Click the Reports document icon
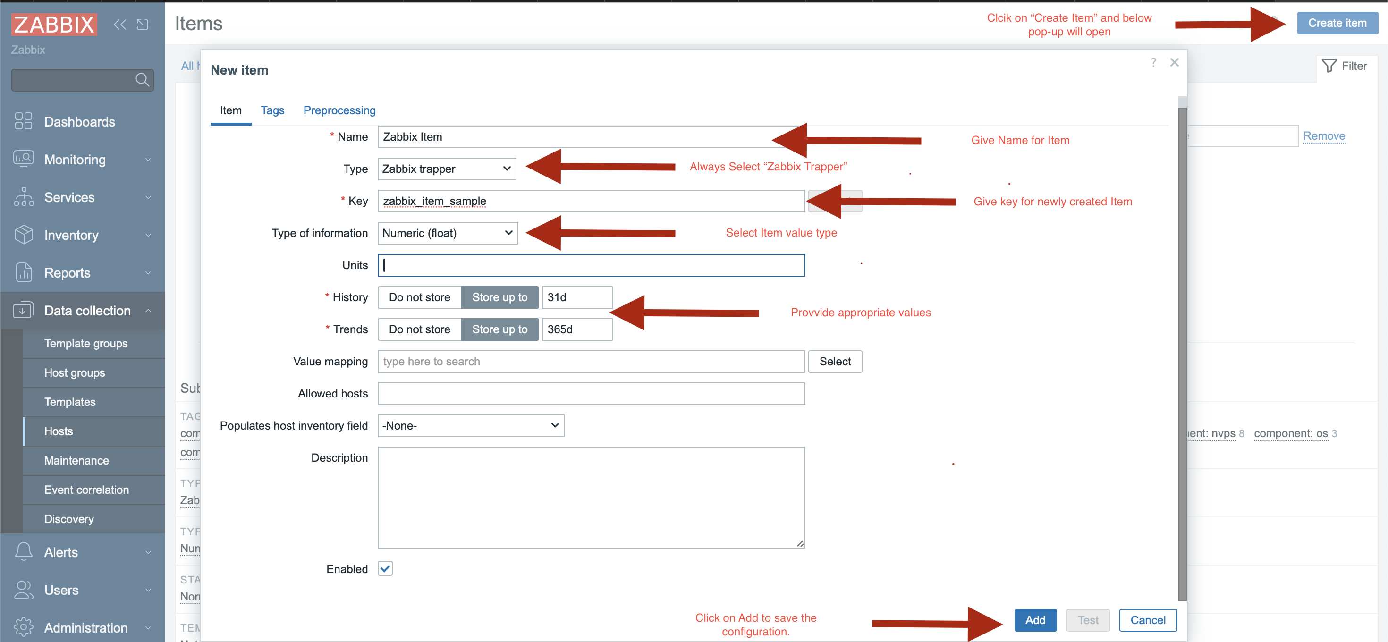 pos(24,272)
